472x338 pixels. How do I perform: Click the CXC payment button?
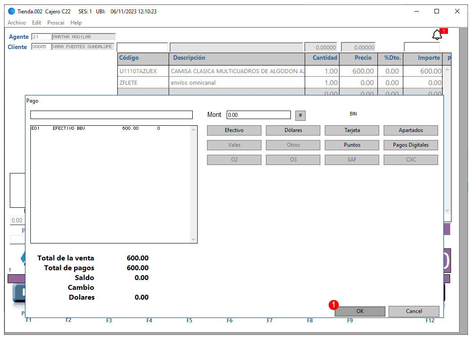(x=410, y=160)
